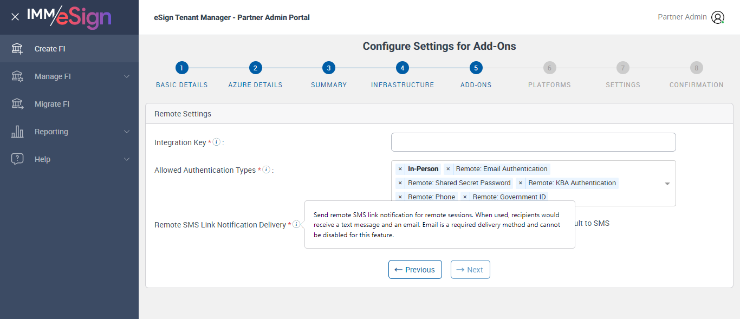The width and height of the screenshot is (740, 319).
Task: Click the Previous button
Action: (x=415, y=270)
